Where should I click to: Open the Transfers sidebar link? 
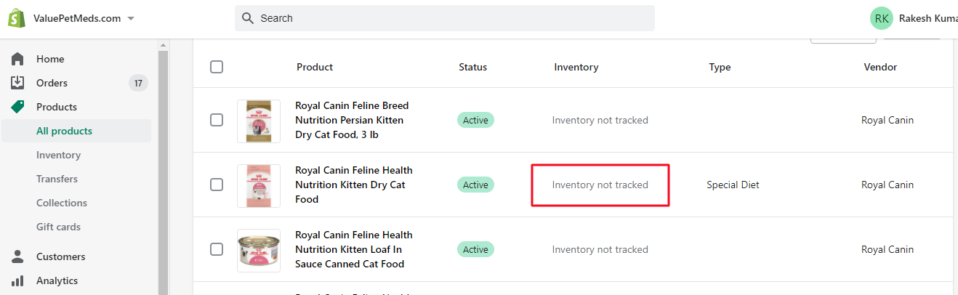click(x=57, y=179)
